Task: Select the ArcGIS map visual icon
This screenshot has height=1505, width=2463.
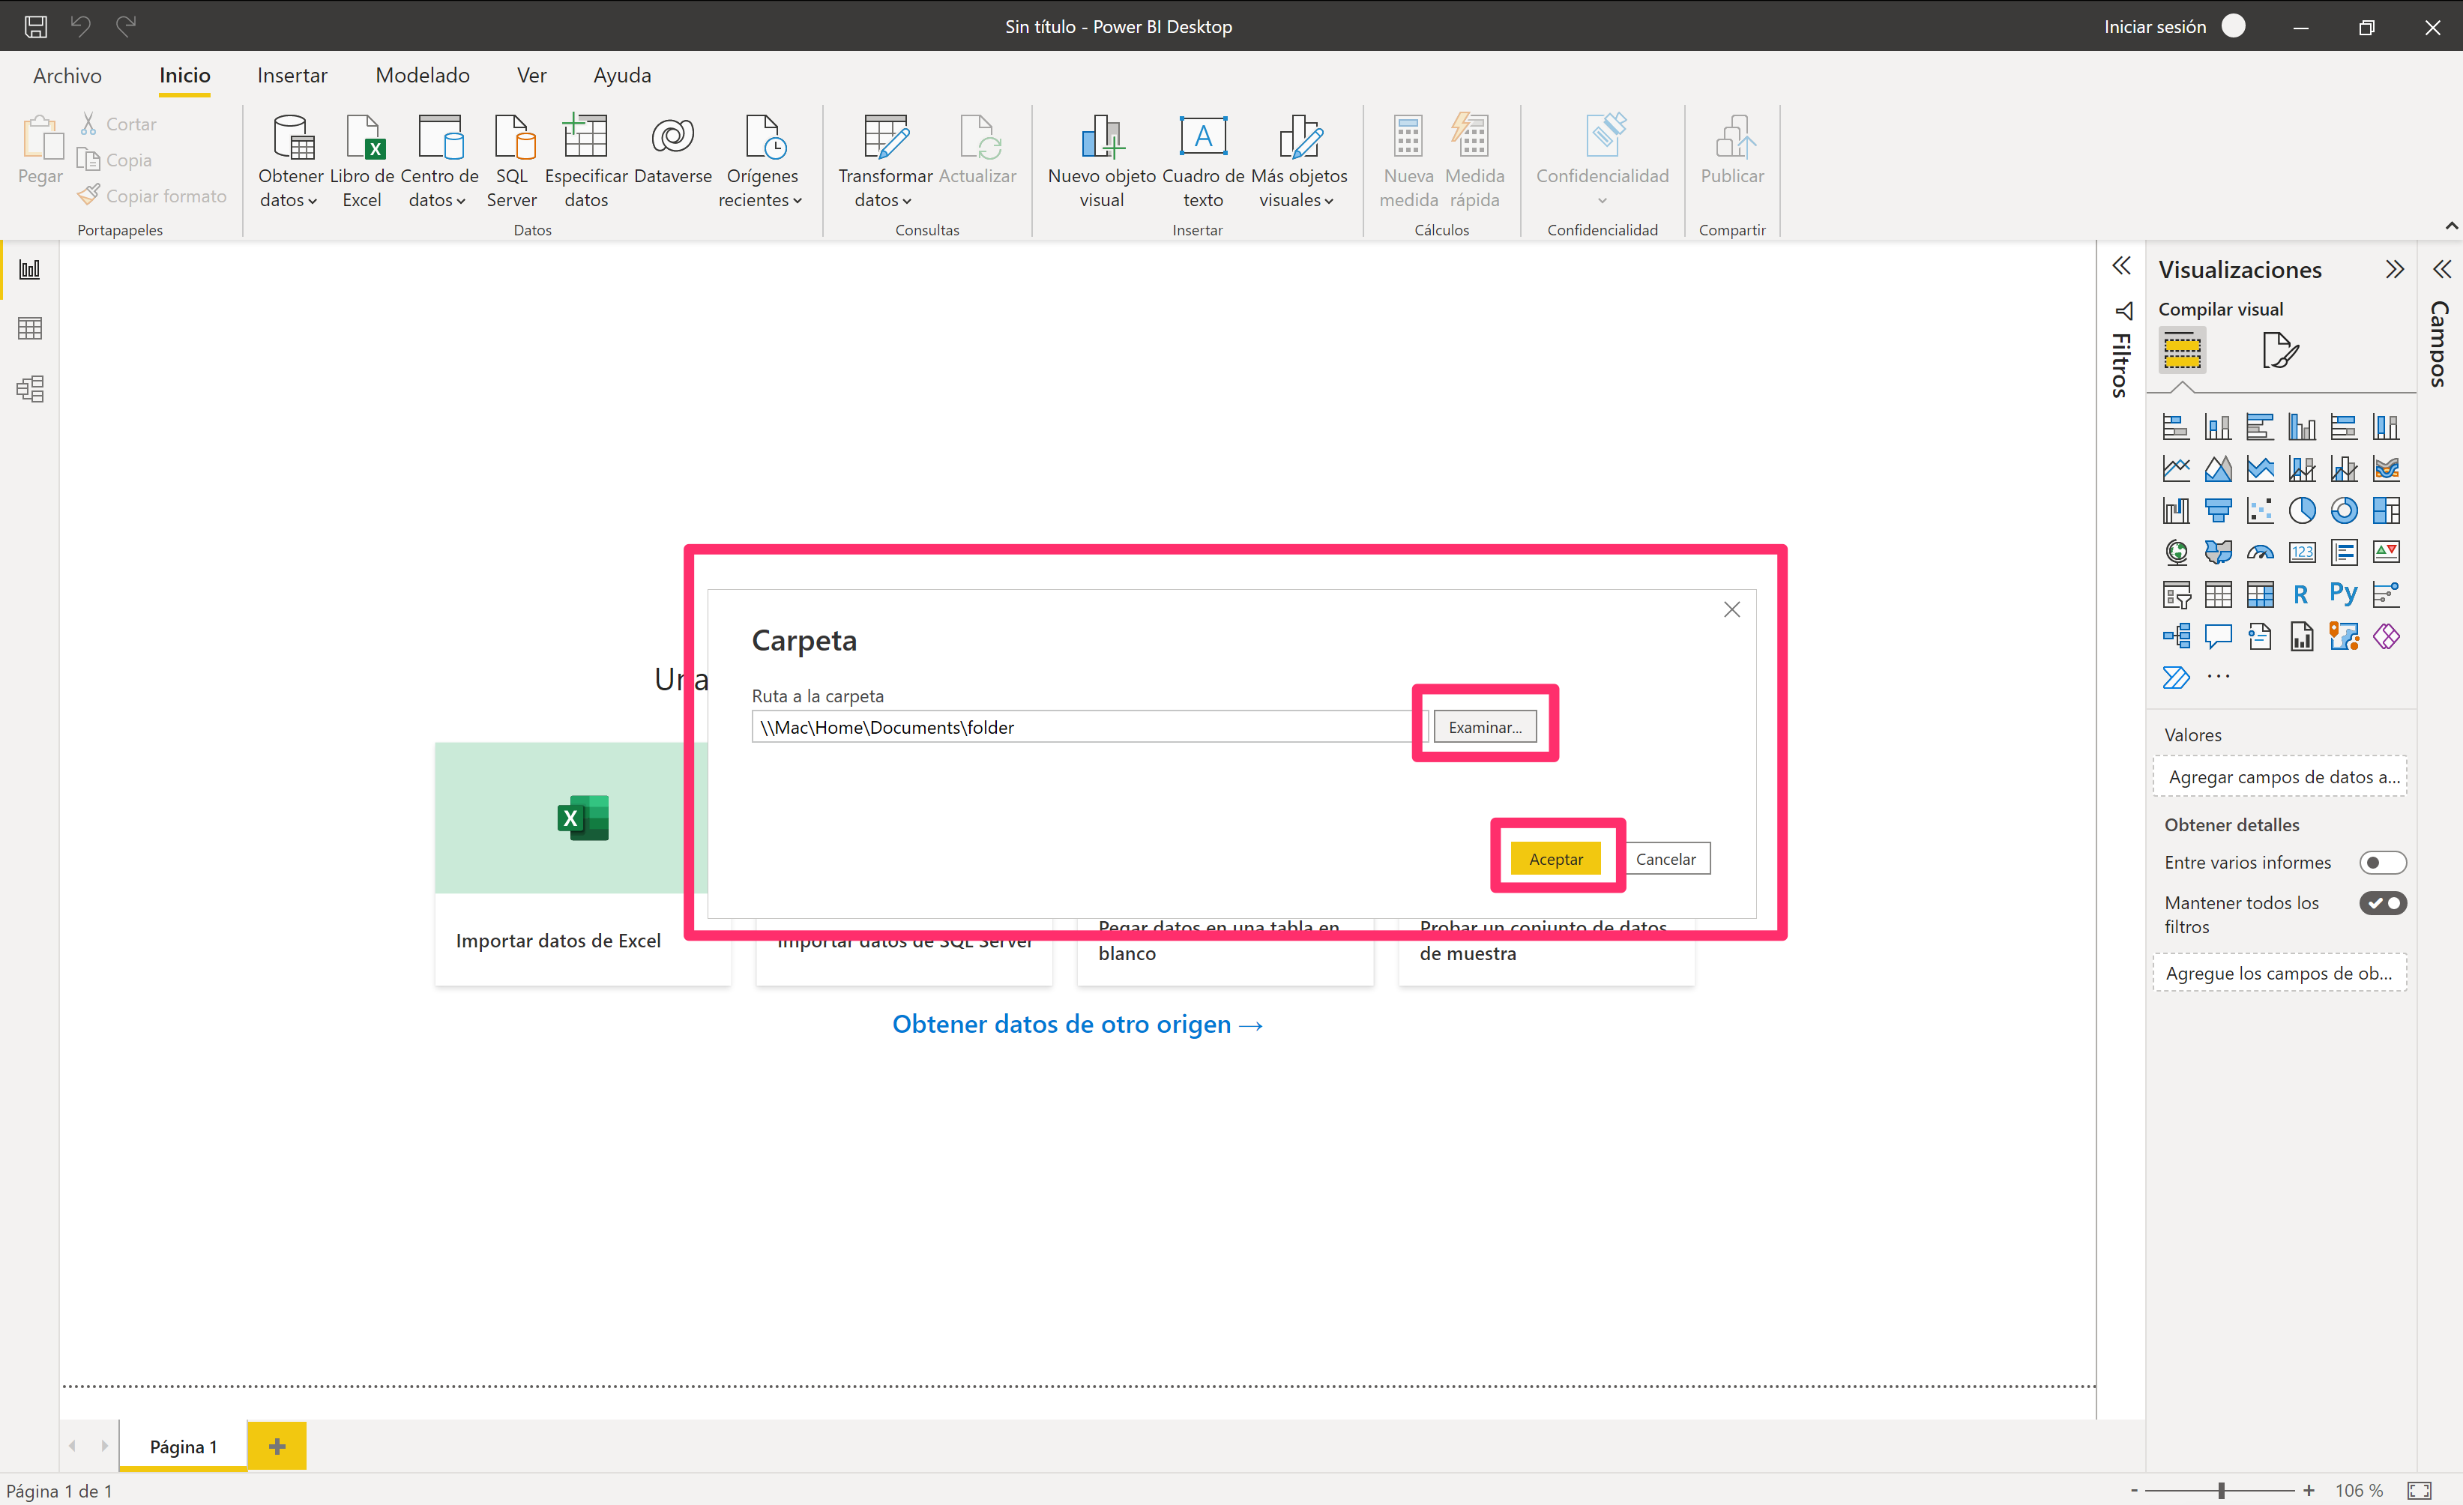Action: (x=2344, y=636)
